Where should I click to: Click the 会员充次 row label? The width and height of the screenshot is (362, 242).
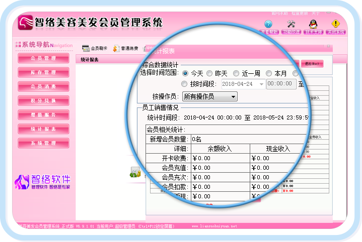coord(175,177)
